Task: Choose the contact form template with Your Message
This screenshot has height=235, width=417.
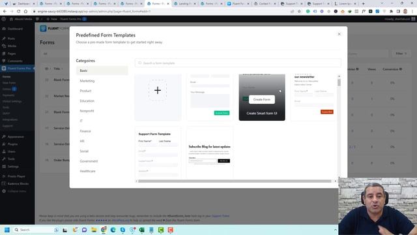Action: tap(210, 97)
